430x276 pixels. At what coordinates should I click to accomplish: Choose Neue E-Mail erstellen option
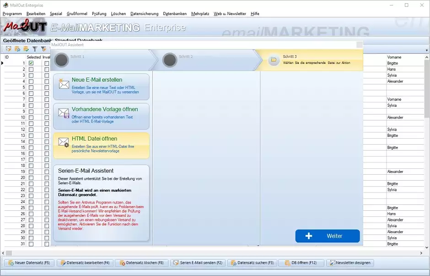point(101,87)
